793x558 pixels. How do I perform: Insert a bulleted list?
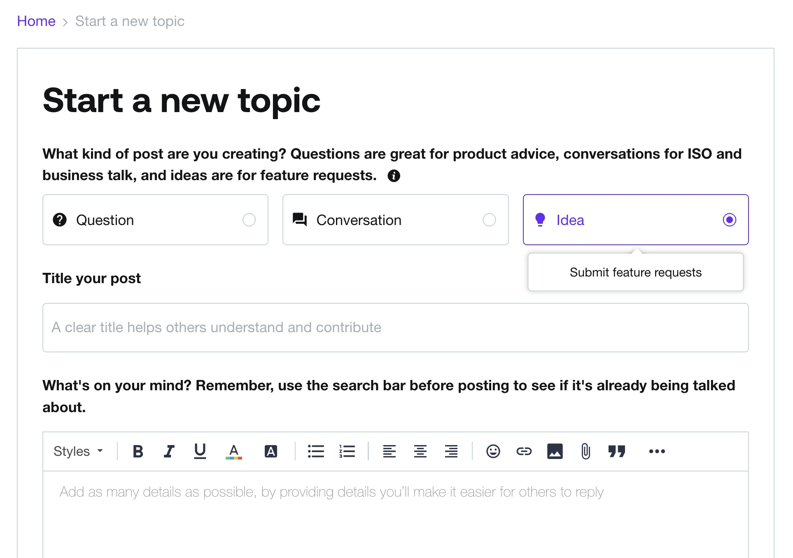pyautogui.click(x=316, y=451)
